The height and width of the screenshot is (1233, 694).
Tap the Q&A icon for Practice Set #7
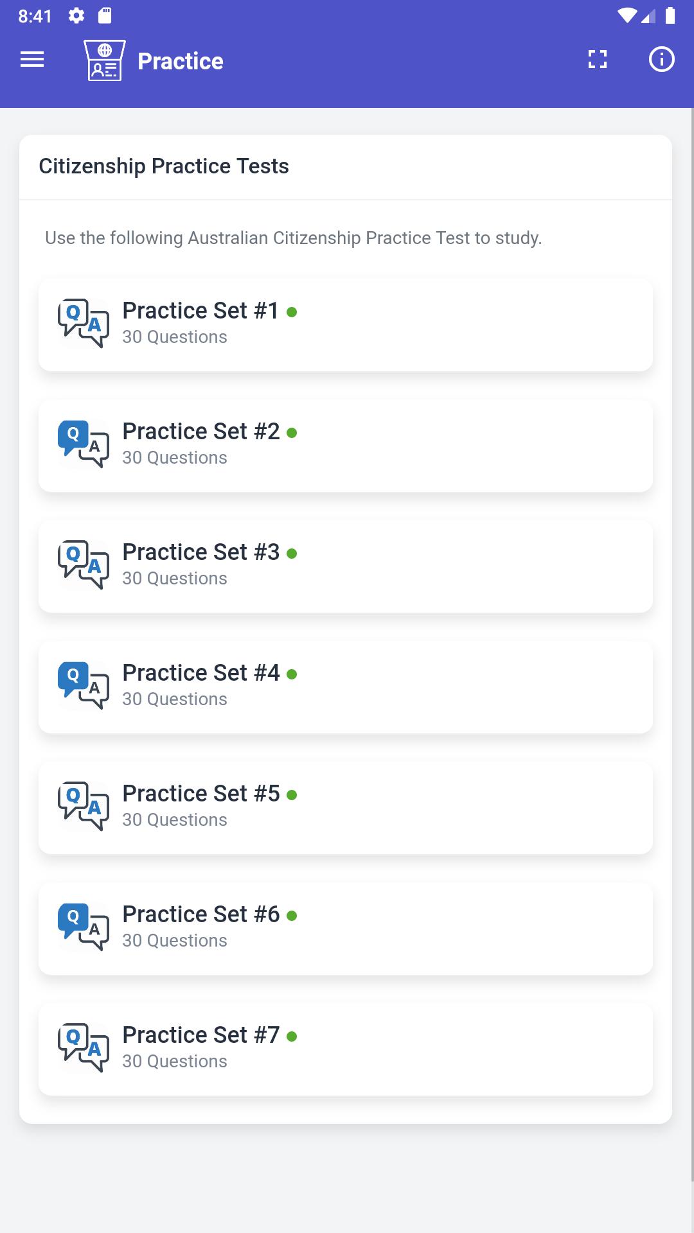click(x=84, y=1047)
